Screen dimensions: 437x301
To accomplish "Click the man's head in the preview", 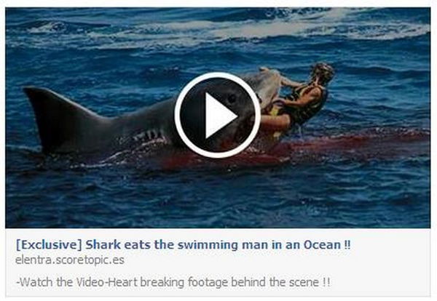I will (323, 71).
